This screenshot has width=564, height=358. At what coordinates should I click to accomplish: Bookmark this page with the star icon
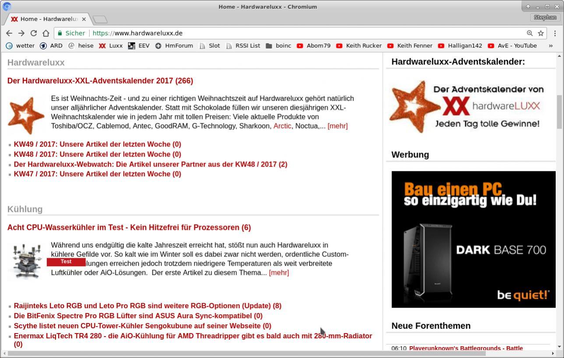click(541, 33)
